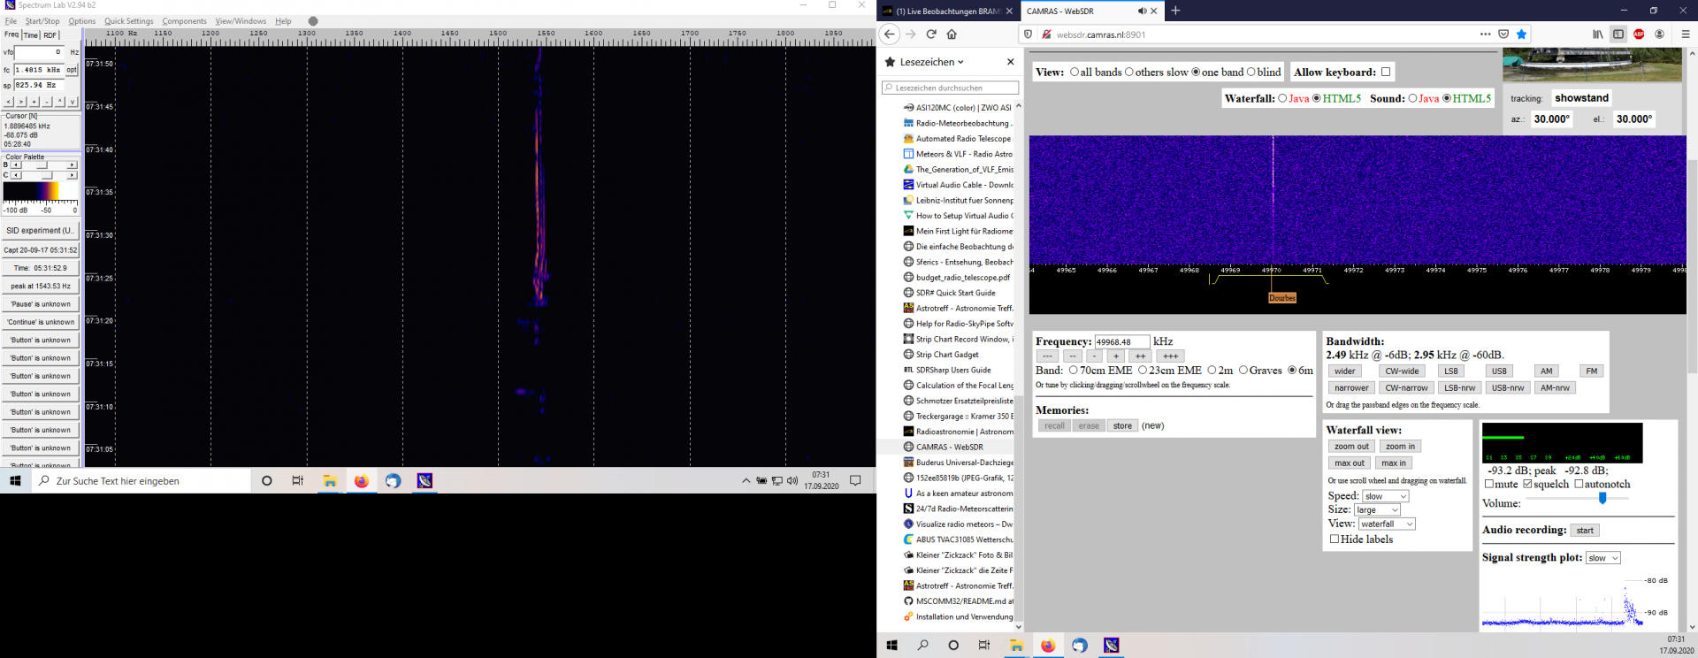The image size is (1698, 658).
Task: Click the B brightness palette scrollbar
Action: pyautogui.click(x=43, y=164)
